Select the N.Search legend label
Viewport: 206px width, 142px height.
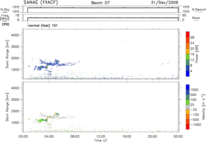(199, 9)
